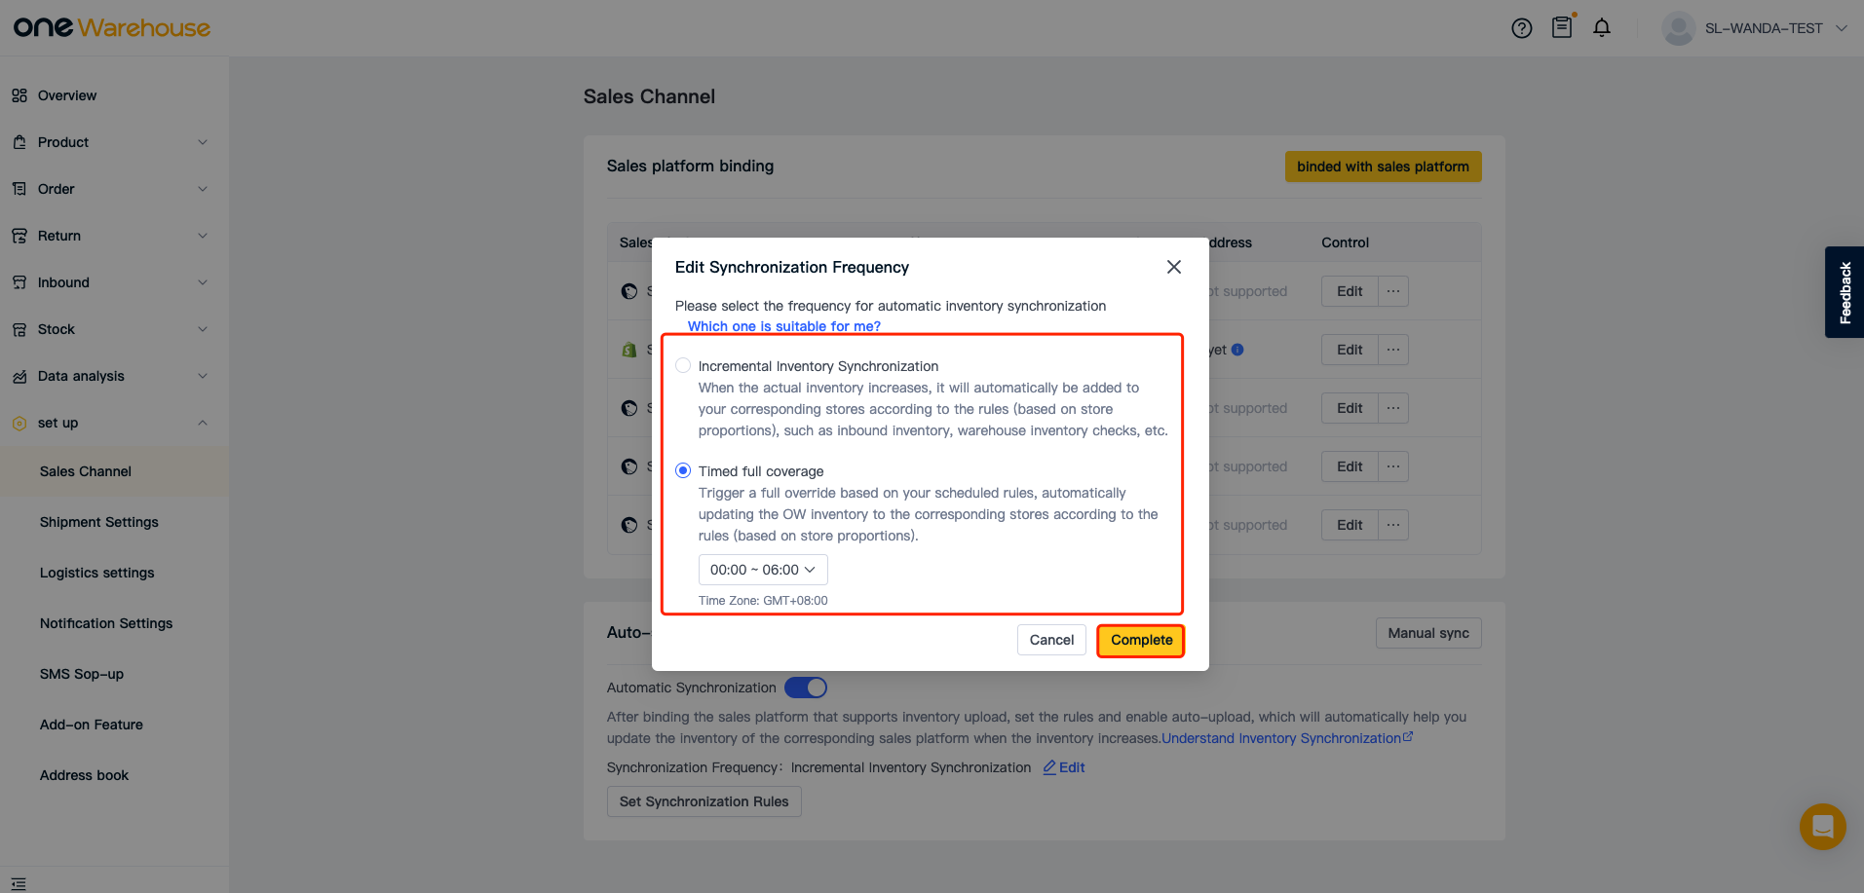Collapse the set up menu
The height and width of the screenshot is (893, 1864).
click(114, 423)
